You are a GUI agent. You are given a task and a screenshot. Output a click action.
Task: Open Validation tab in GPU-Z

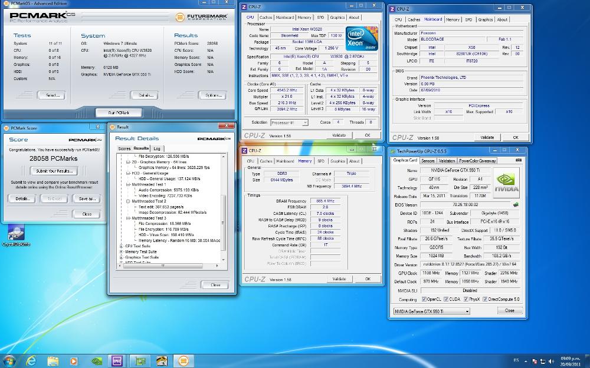[x=447, y=161]
